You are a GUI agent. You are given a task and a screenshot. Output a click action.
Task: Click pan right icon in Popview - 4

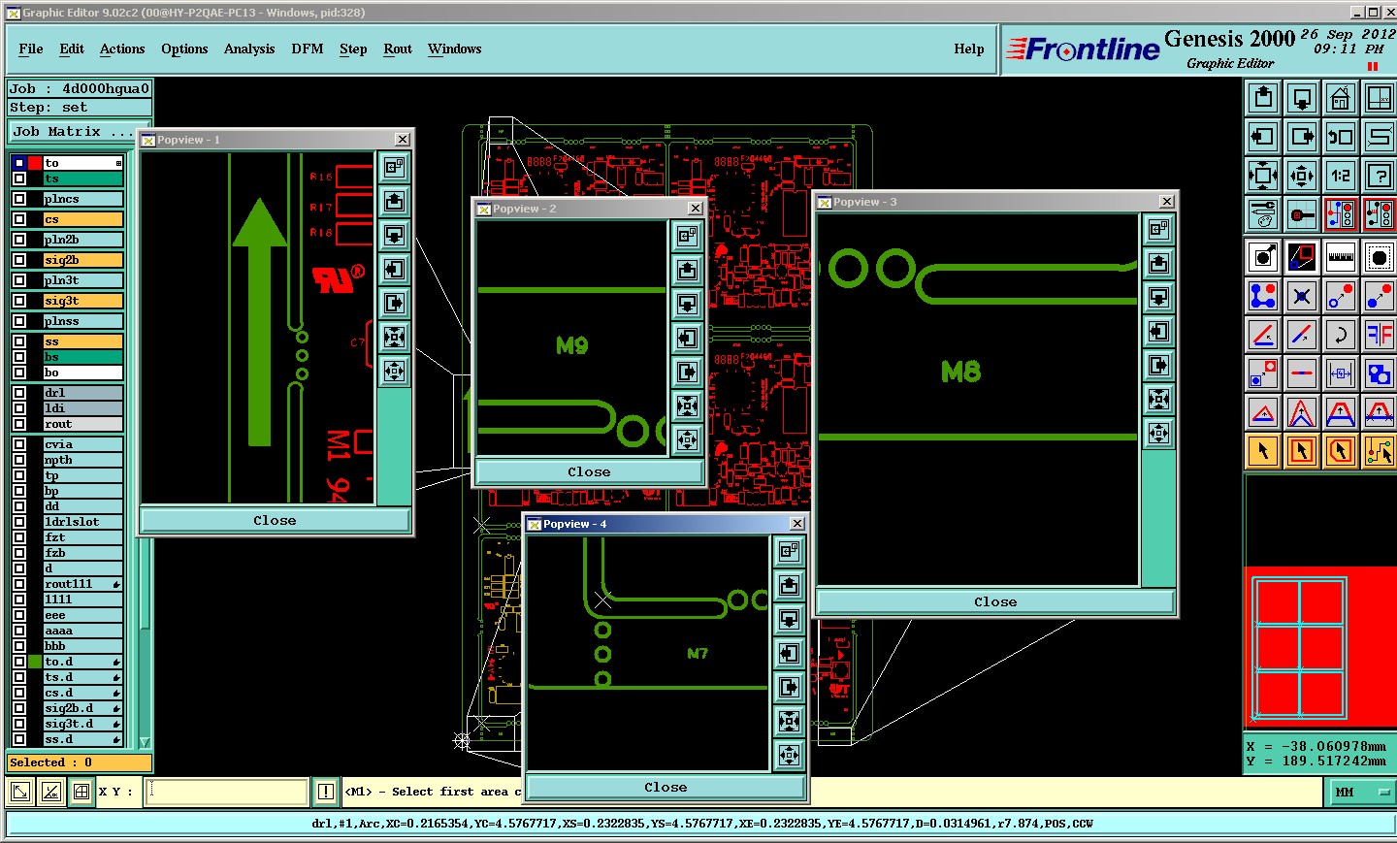click(x=789, y=687)
